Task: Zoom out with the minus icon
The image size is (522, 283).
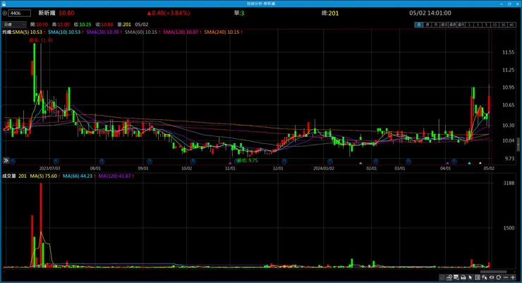Action: click(506, 277)
